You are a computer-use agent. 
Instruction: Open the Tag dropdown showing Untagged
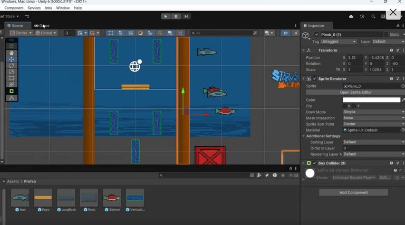pos(337,42)
